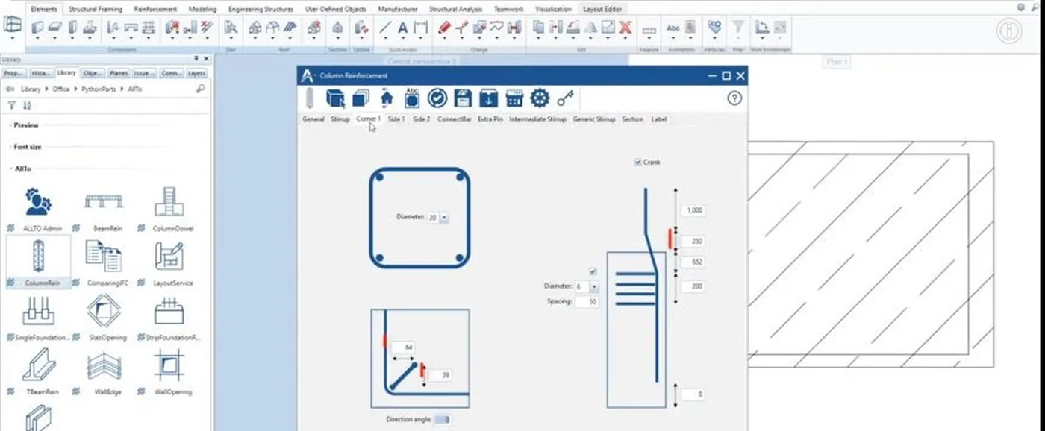Click the column bar icon at dialog toolbar start

[x=310, y=98]
